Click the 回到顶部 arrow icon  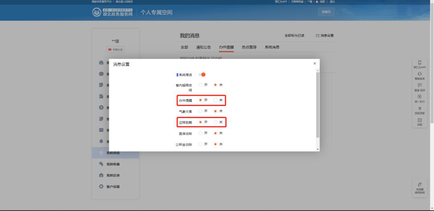pos(420,108)
